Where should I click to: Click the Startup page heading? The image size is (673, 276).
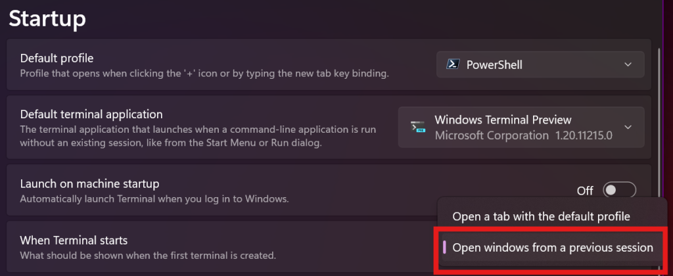(47, 18)
